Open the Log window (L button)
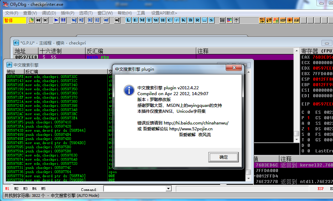This screenshot has width=333, height=201. 128,20
